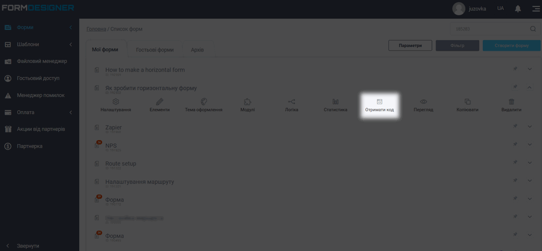Open Модулі puzzle icon
The height and width of the screenshot is (251, 542).
pyautogui.click(x=247, y=102)
